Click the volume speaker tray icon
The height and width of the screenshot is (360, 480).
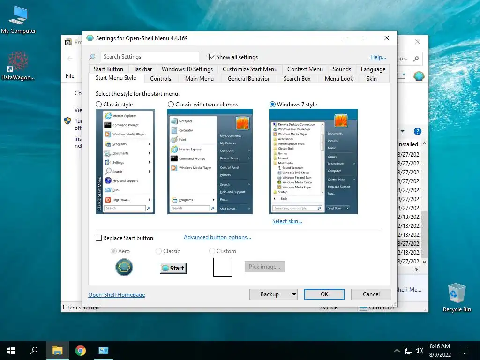[420, 351]
